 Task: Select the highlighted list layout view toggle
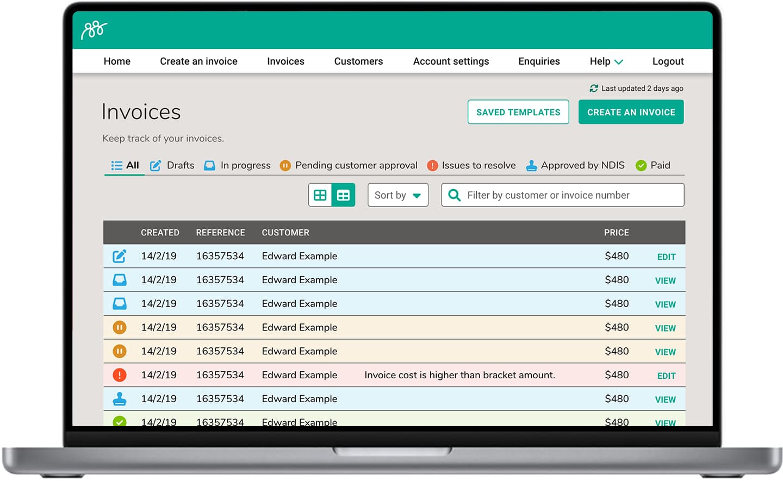(x=343, y=195)
